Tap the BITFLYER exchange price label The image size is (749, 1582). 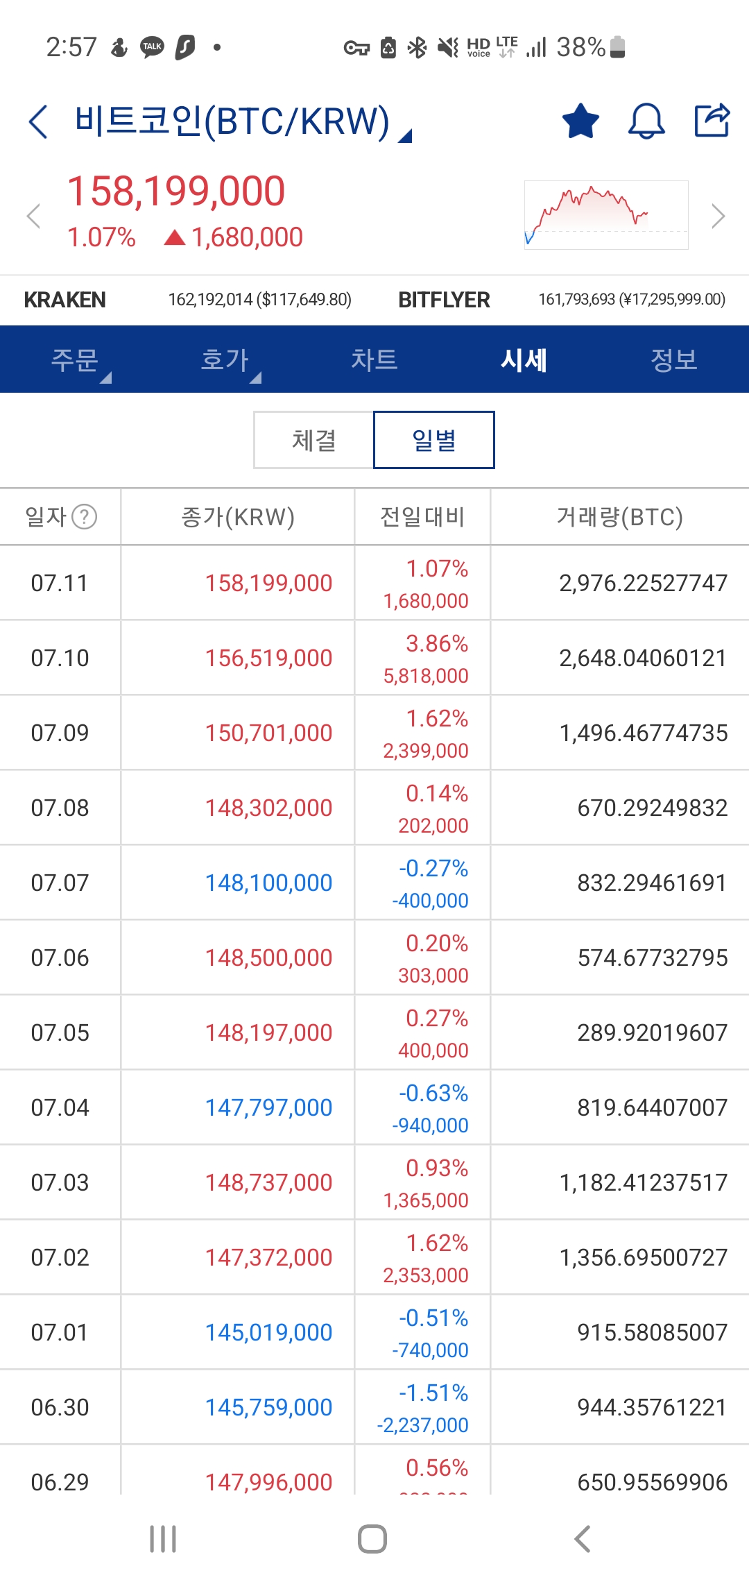[444, 300]
